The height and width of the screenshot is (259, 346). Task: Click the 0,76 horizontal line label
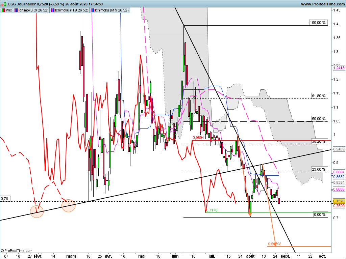tap(4, 199)
